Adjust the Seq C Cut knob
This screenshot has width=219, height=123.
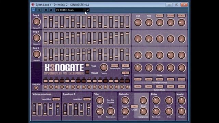click(138, 55)
